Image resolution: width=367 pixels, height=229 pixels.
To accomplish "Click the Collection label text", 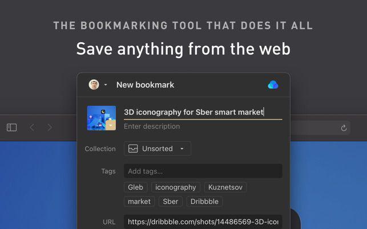I will click(x=100, y=149).
